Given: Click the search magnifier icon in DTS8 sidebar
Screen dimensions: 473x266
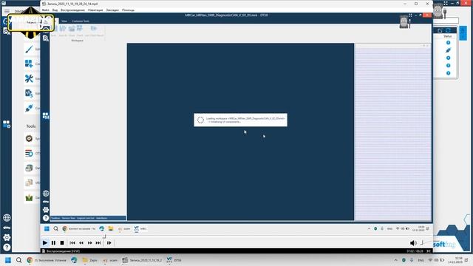Looking at the screenshot, I should [46, 38].
